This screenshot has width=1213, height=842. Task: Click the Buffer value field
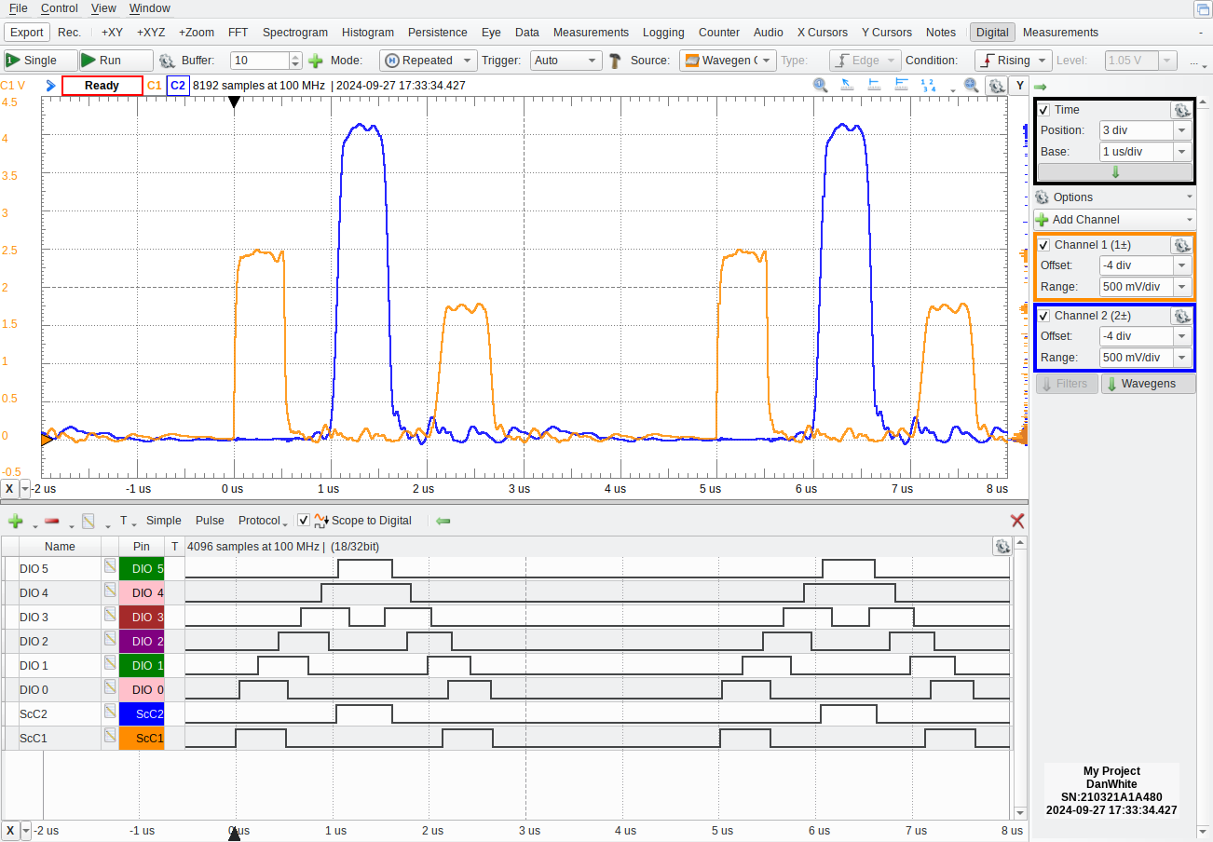tap(261, 61)
